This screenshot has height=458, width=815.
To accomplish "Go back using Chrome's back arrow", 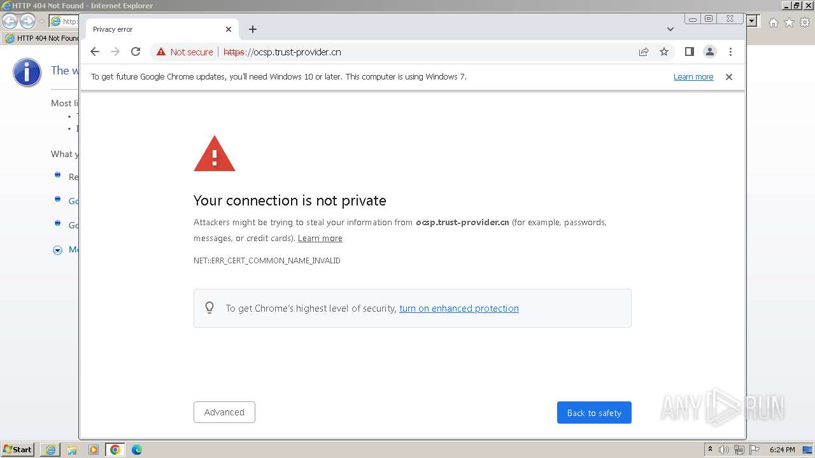I will point(95,52).
